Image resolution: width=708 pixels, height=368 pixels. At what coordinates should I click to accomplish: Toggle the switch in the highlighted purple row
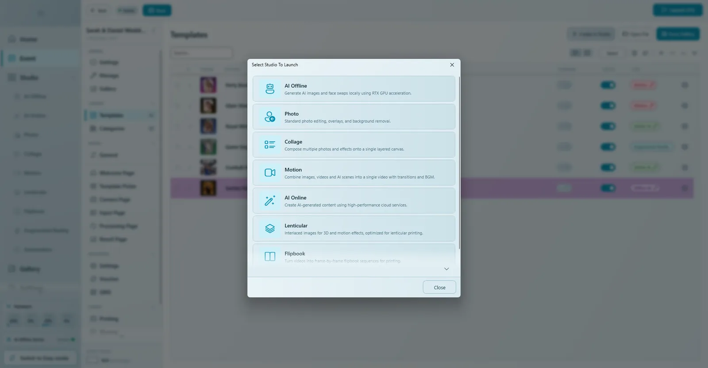(x=608, y=188)
